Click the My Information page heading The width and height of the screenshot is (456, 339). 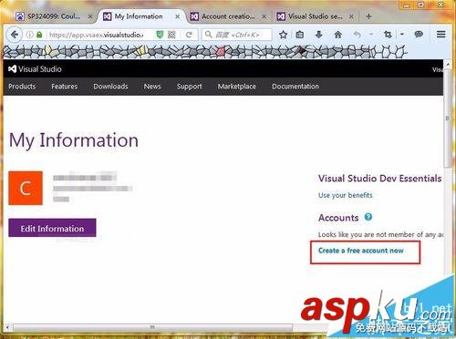[74, 140]
